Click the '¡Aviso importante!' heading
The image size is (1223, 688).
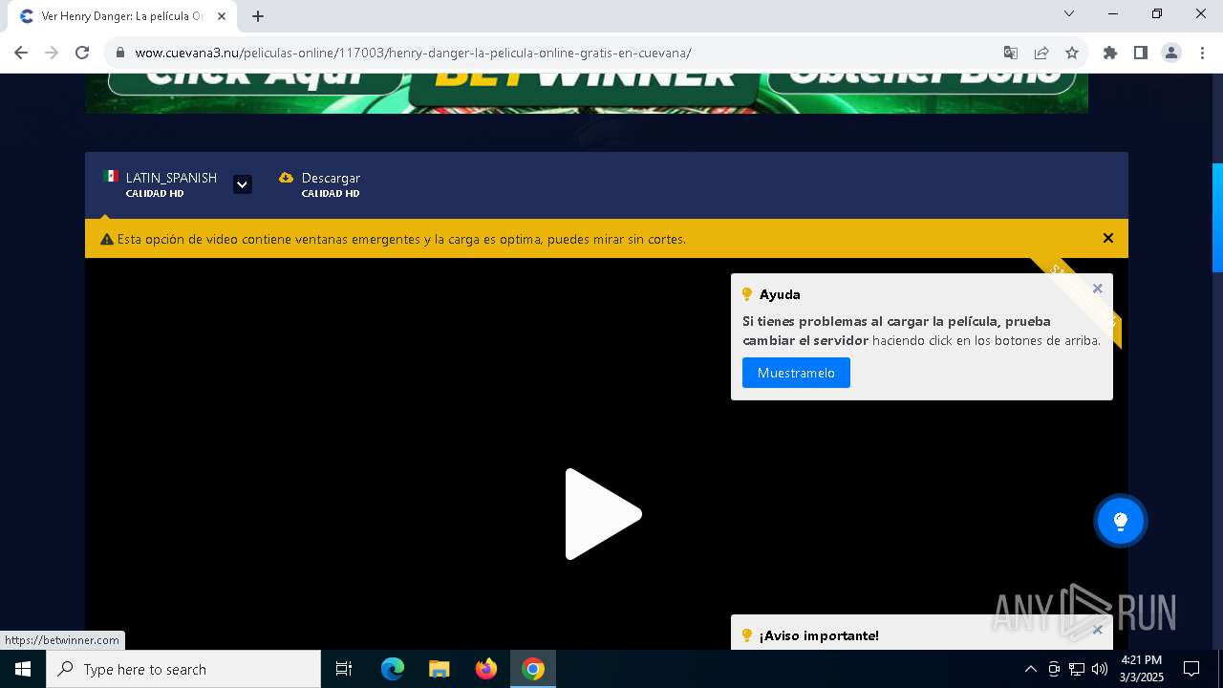(x=819, y=635)
